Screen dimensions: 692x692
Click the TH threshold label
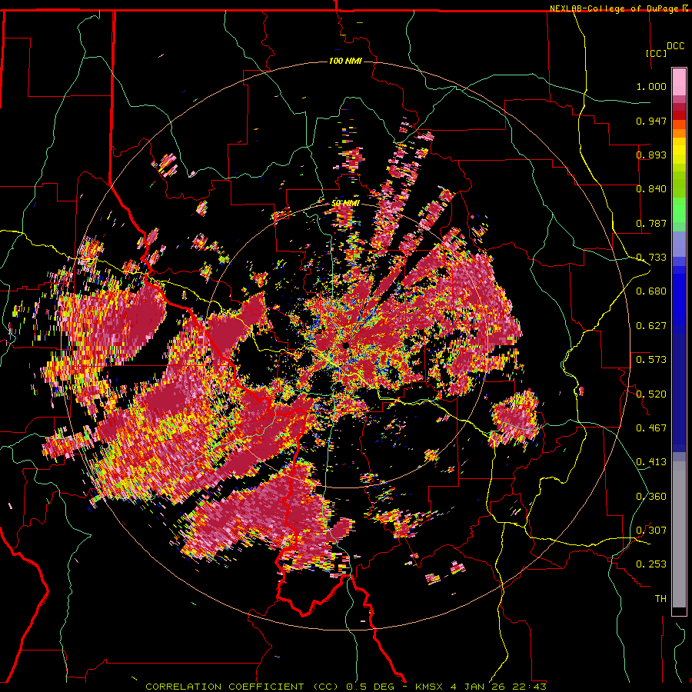(x=660, y=598)
